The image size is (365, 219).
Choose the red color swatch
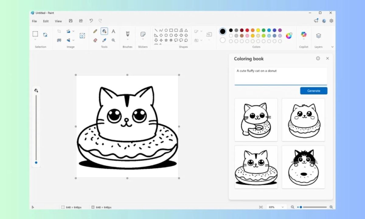pos(247,30)
